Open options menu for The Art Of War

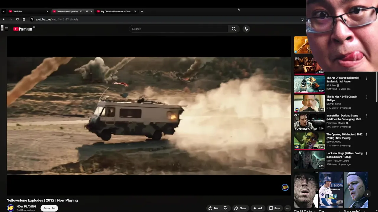pos(367,78)
